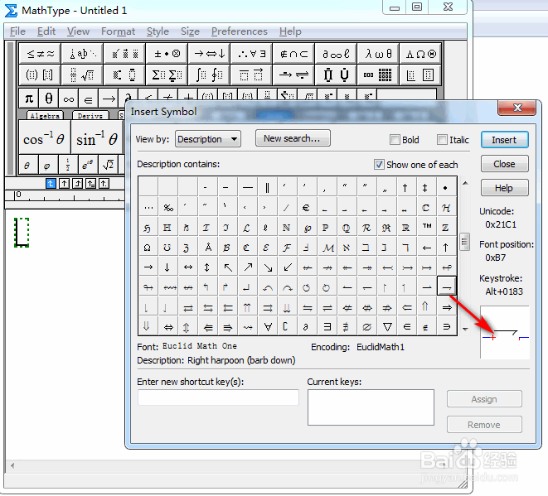Open the labeled arrow templates palette
Image resolution: width=548 pixels, height=496 pixels.
pos(293,75)
